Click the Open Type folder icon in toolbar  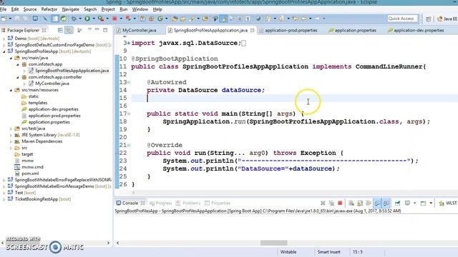(175, 19)
